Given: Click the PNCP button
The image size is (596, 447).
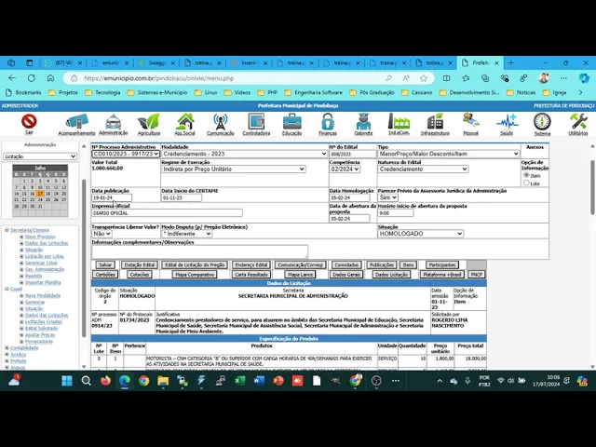Looking at the screenshot, I should 476,275.
